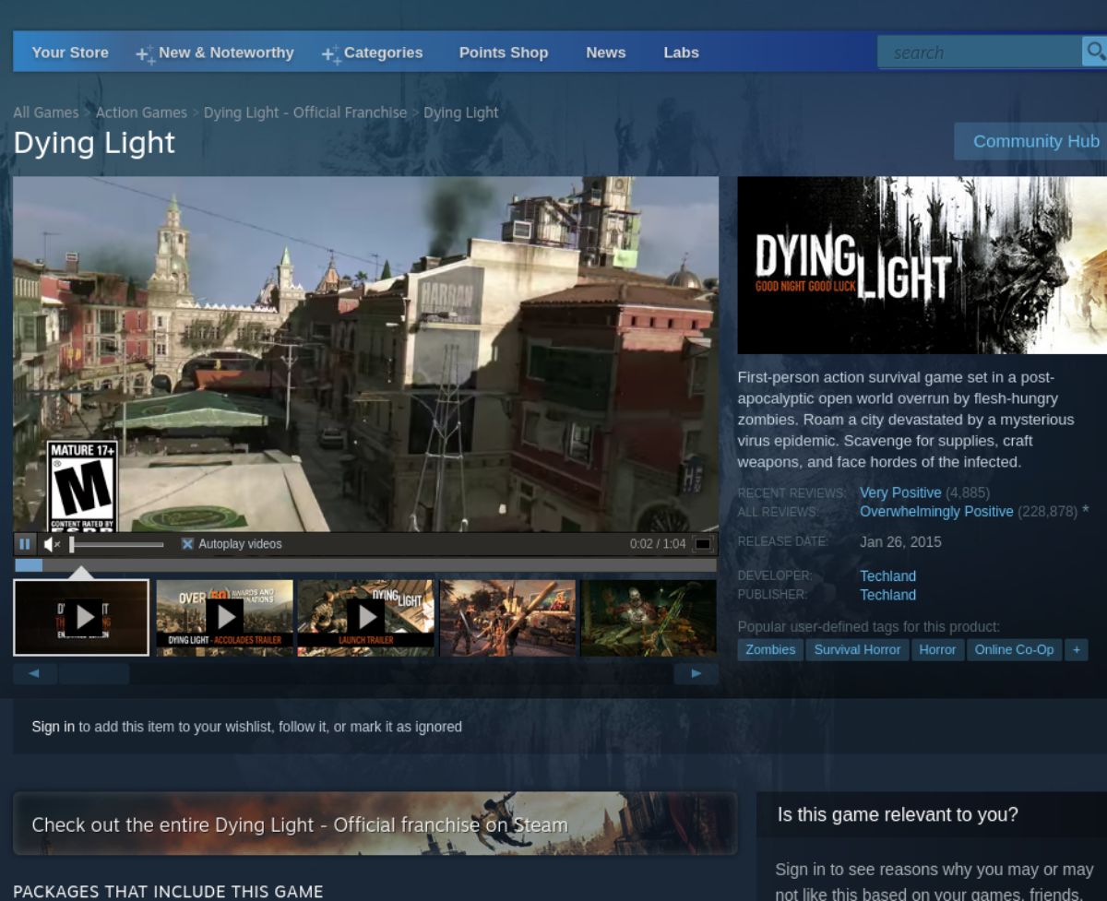
Task: Click the previous thumbnail carousel arrow
Action: pyautogui.click(x=35, y=673)
